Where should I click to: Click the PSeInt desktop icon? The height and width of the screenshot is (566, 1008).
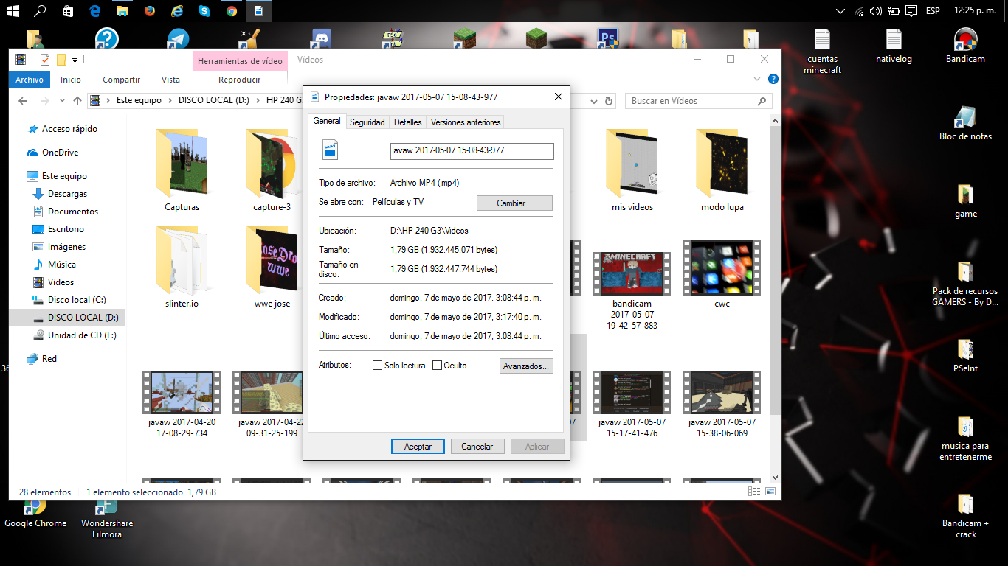click(965, 352)
